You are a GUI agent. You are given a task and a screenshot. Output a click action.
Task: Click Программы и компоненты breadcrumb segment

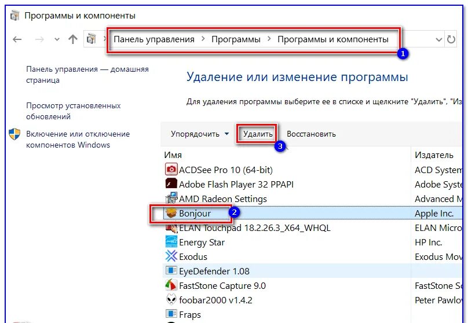click(x=333, y=39)
